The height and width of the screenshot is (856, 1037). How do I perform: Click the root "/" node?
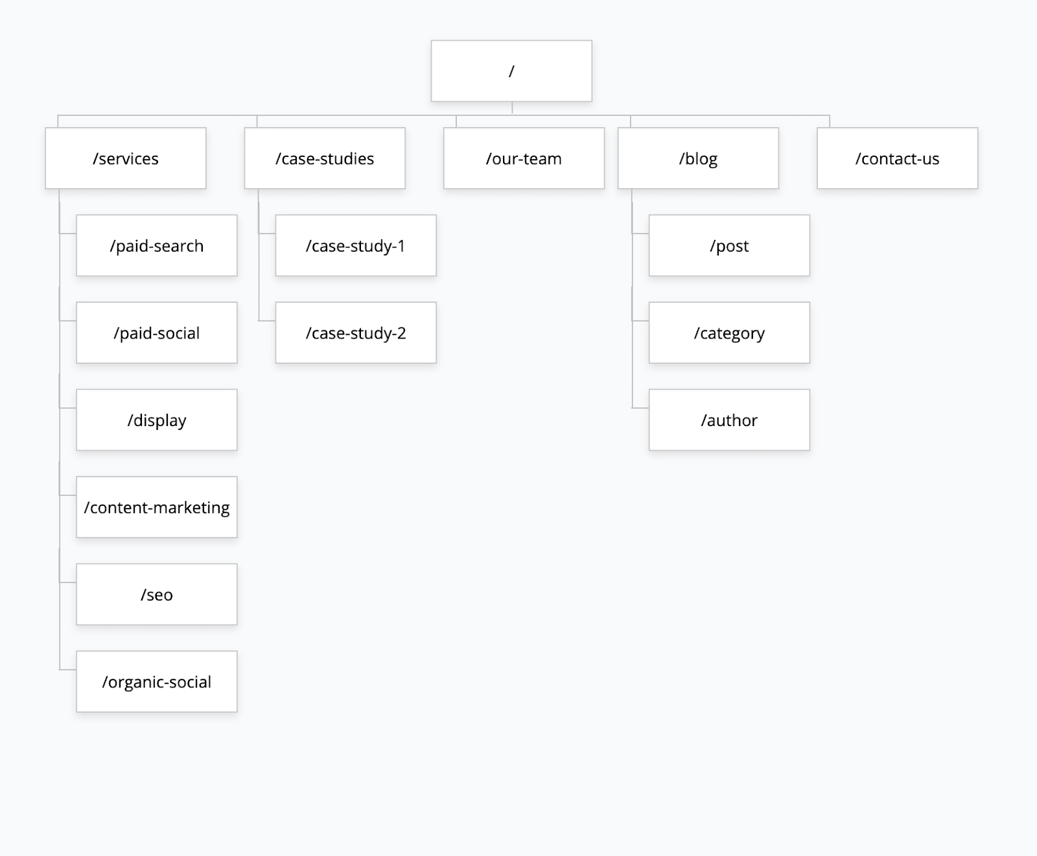[511, 71]
